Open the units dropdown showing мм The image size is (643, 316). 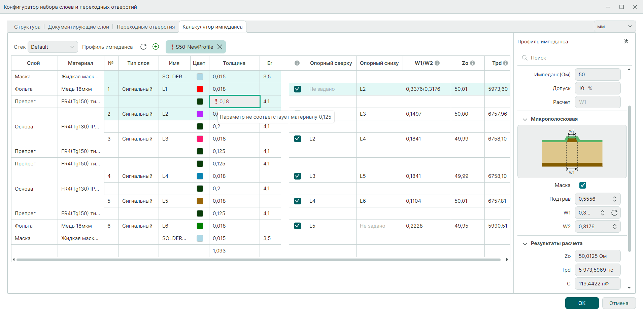(x=614, y=27)
